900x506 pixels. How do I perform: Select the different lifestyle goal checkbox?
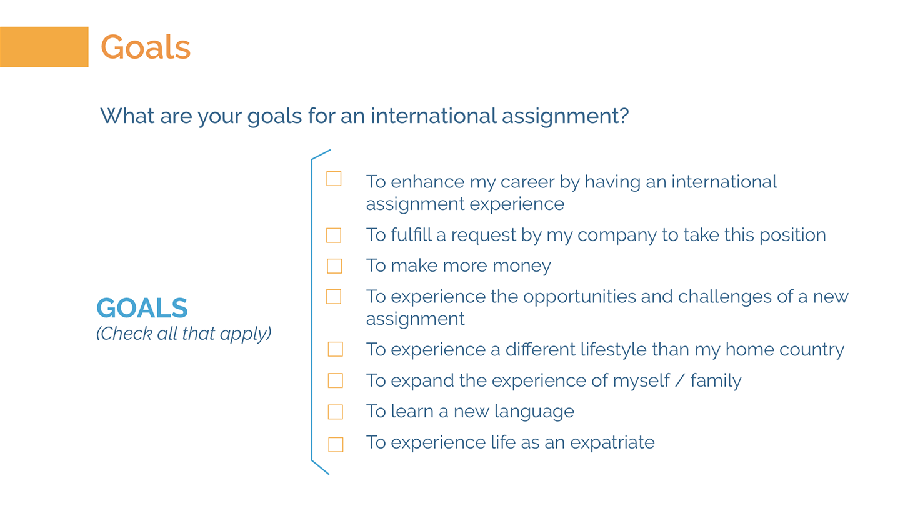click(336, 349)
